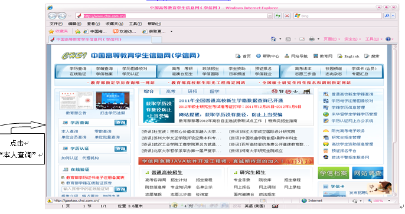
Task: Open the 教育部公告 thumbnail image
Action: click(x=76, y=100)
